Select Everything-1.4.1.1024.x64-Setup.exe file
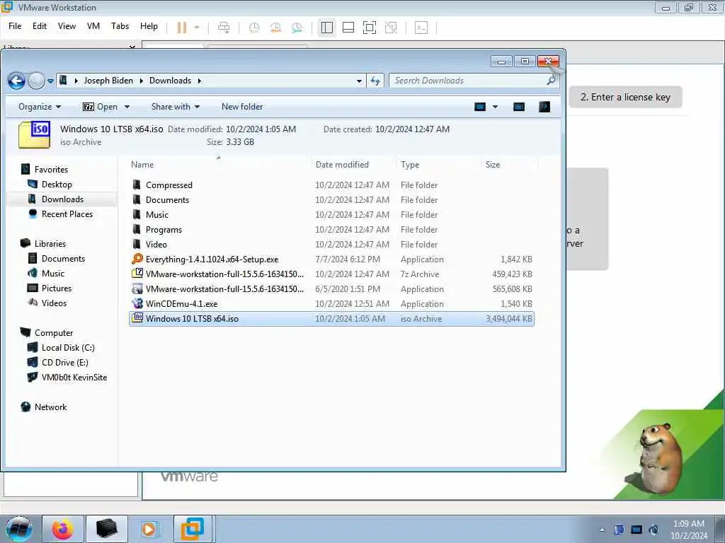 (331, 259)
